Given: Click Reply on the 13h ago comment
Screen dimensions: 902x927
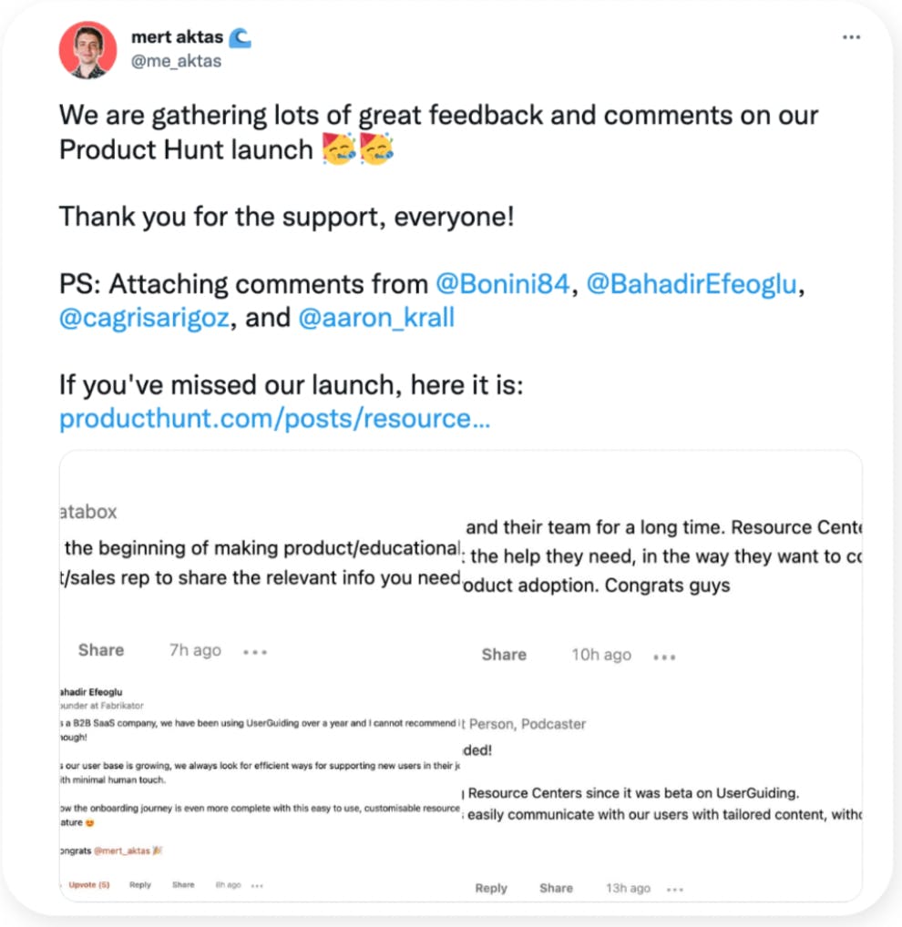Looking at the screenshot, I should point(491,888).
